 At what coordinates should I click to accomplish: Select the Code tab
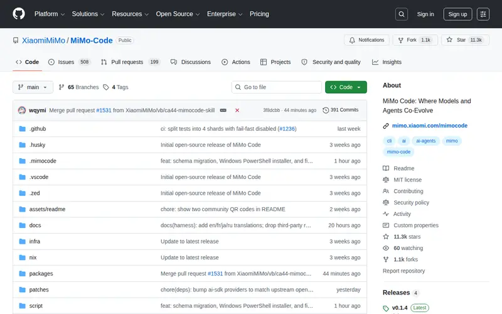(27, 62)
